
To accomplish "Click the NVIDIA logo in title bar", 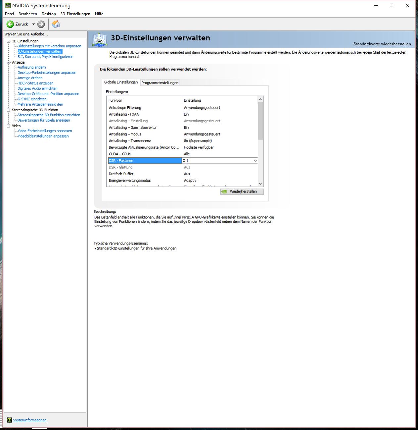I will pyautogui.click(x=8, y=5).
